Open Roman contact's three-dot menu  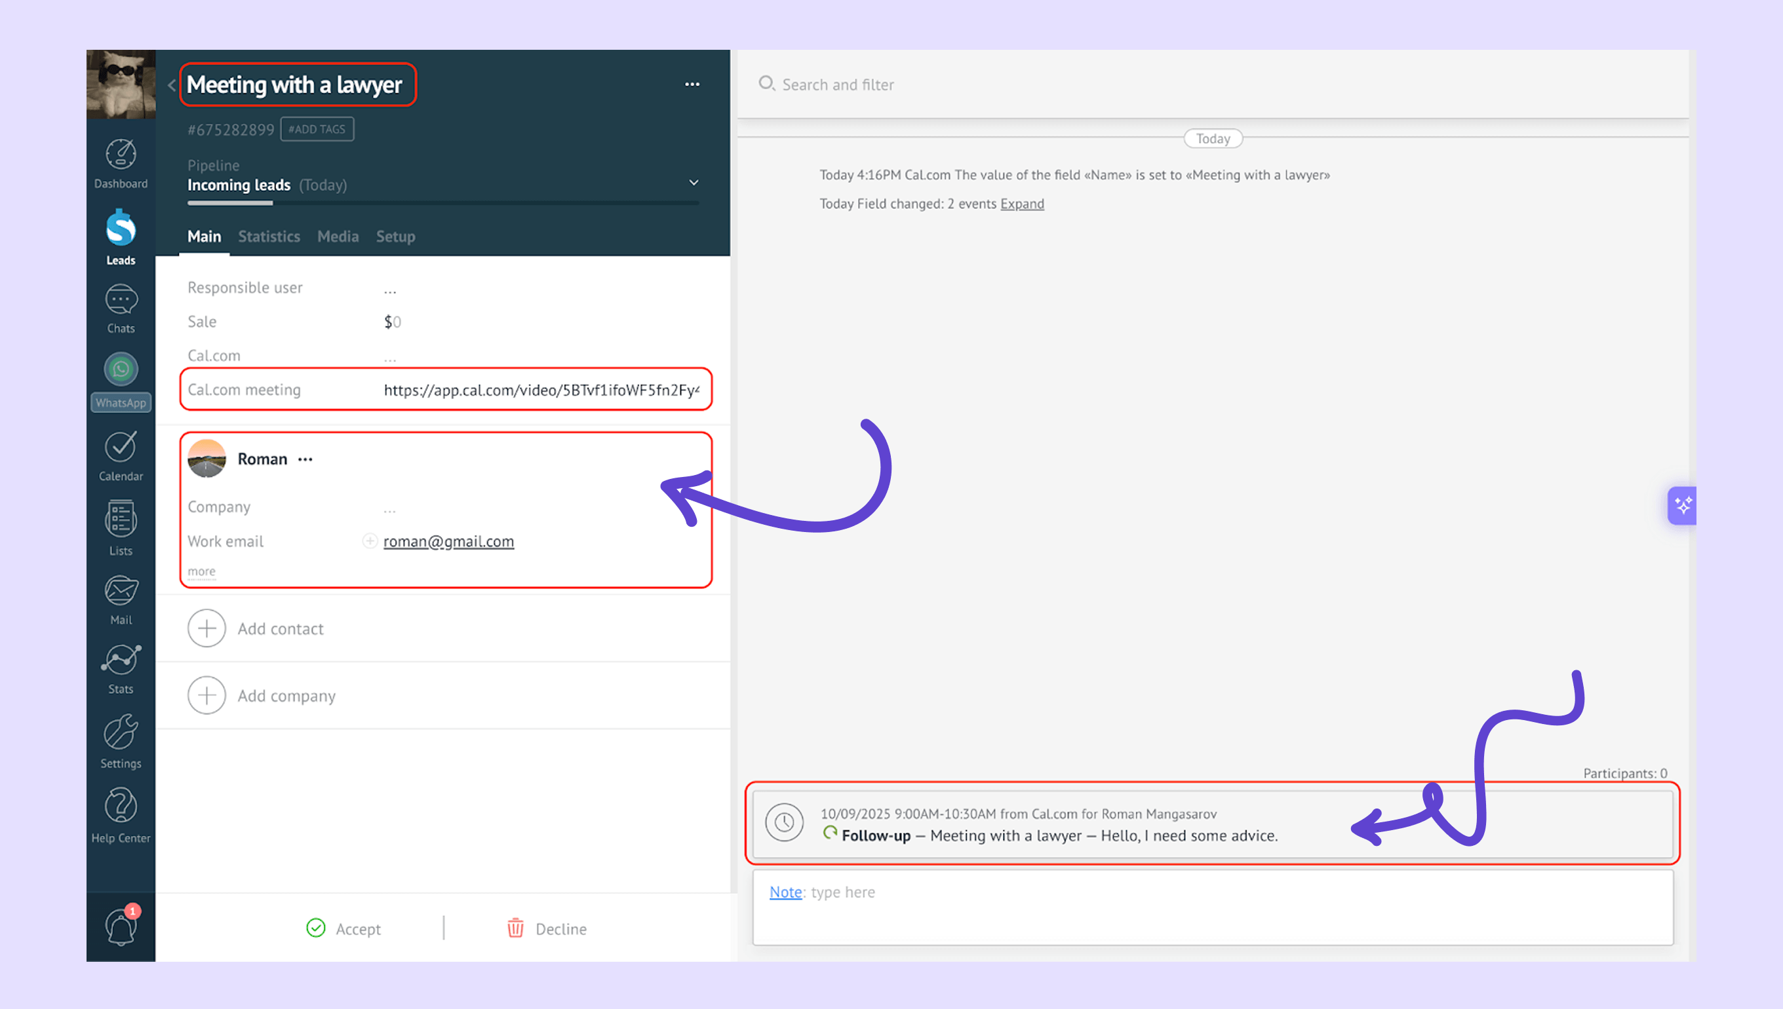(305, 459)
